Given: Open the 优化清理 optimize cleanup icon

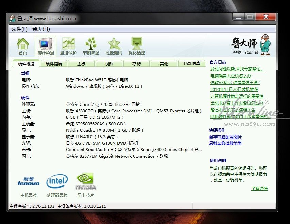Looking at the screenshot, I should [137, 46].
